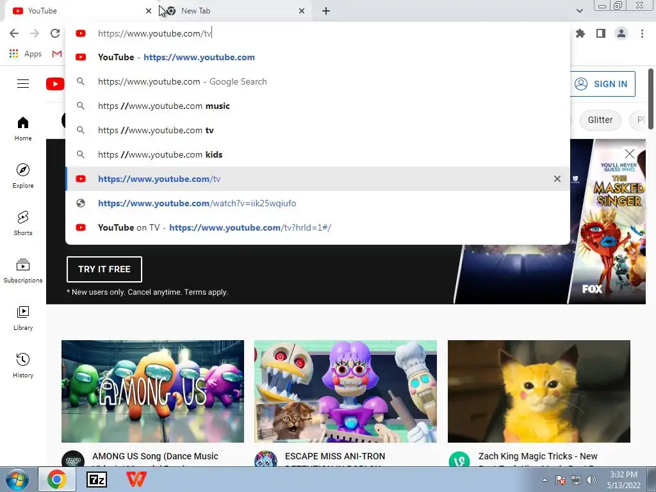
Task: Open the 7-Zip taskbar icon
Action: (x=97, y=479)
